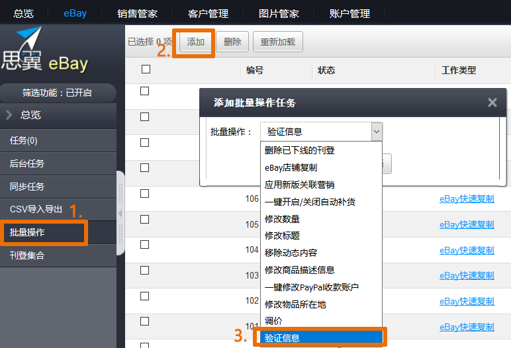Open CSV导入导出 in the sidebar
This screenshot has width=511, height=348.
point(58,209)
